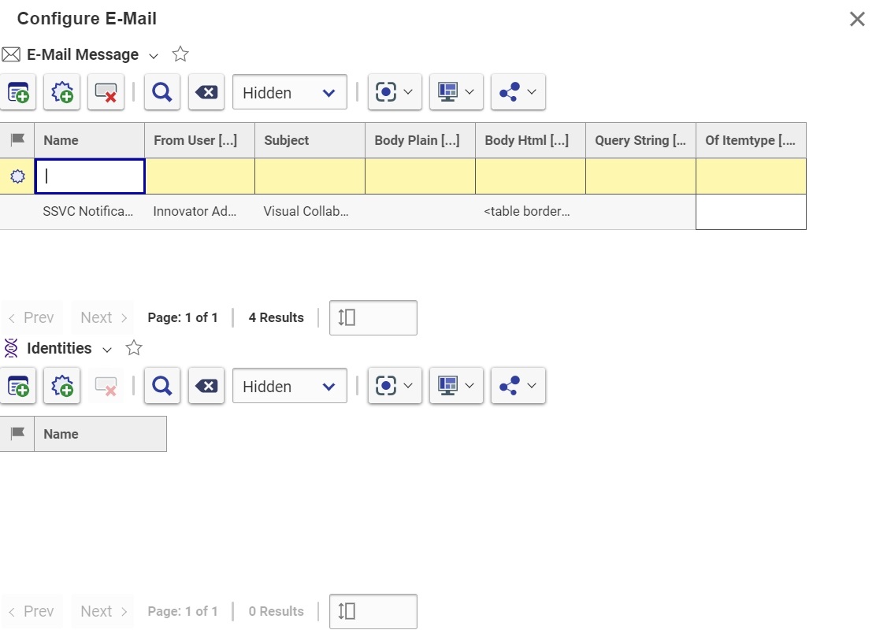Open display layout dropdown in E-Mail Message toolbar
Image resolution: width=876 pixels, height=630 pixels.
(456, 92)
